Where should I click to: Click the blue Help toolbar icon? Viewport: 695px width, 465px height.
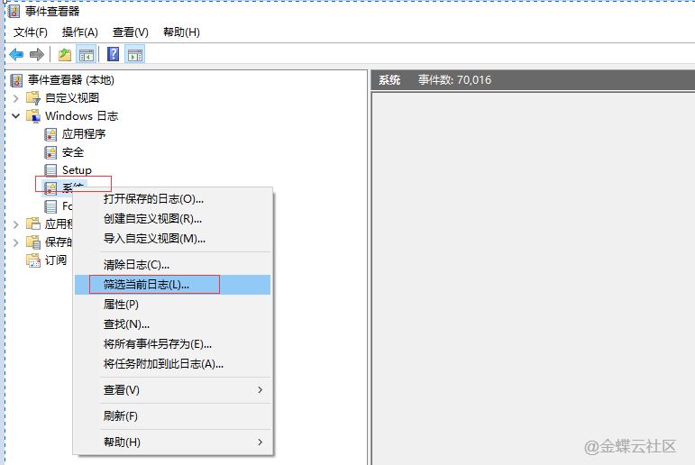coord(114,55)
